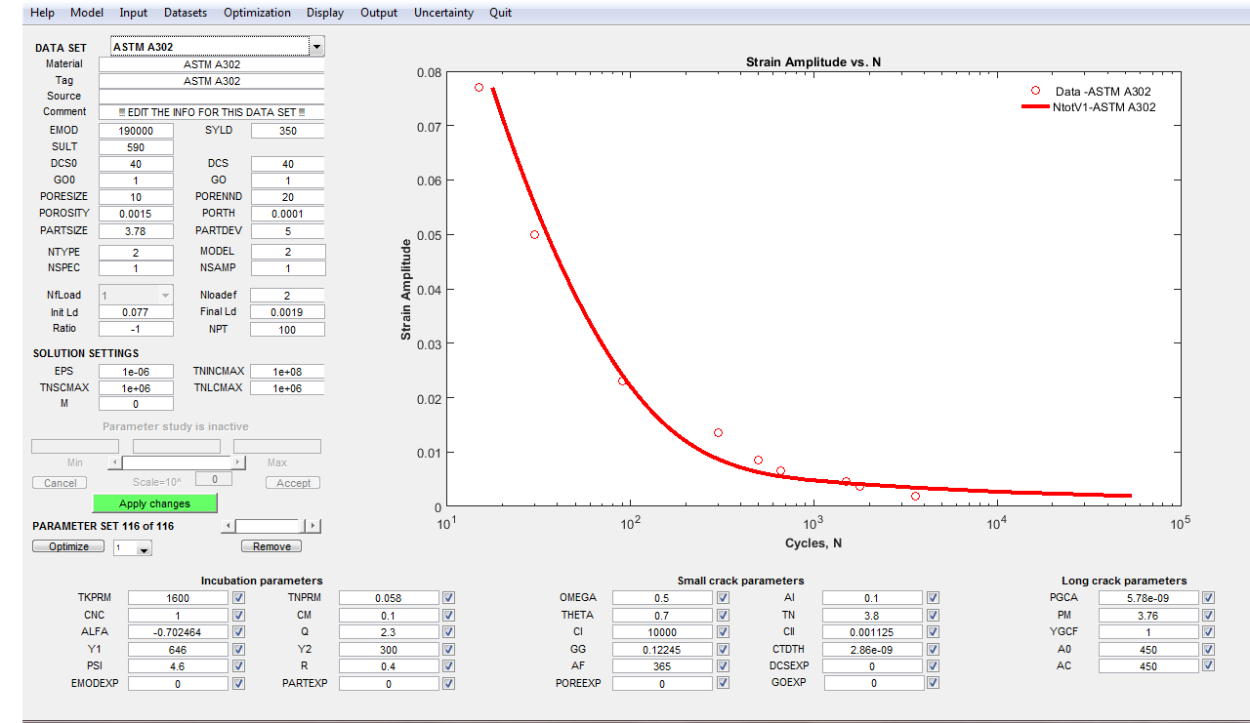This screenshot has height=723, width=1250.
Task: Click the Remove button
Action: pos(271,546)
